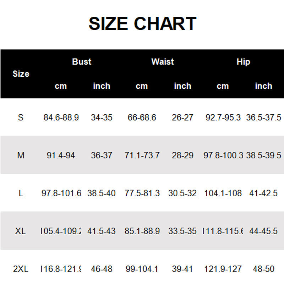
Task: Select the L size row label
Action: pyautogui.click(x=21, y=193)
